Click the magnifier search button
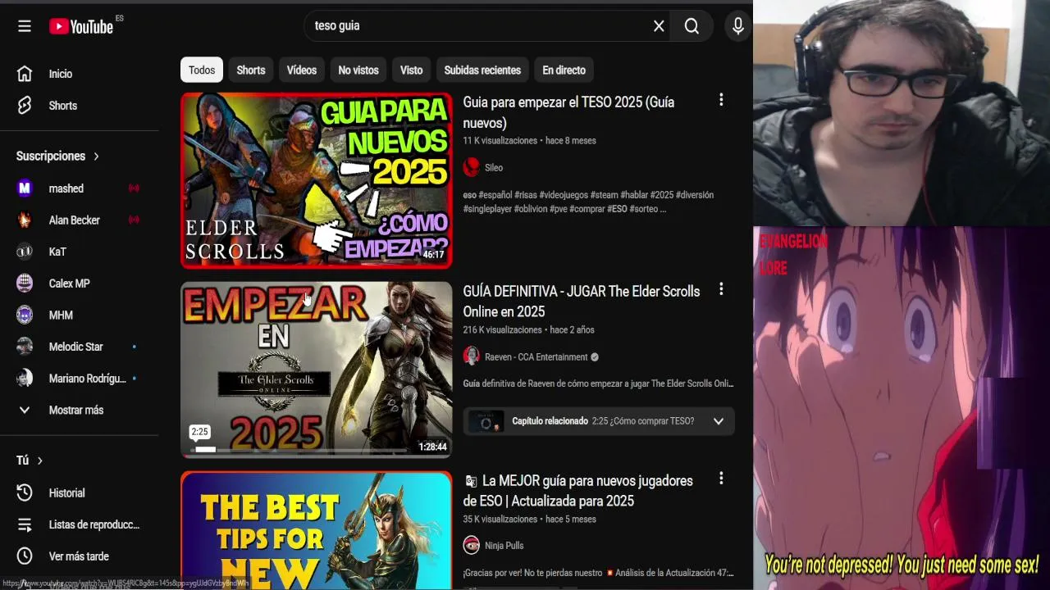 [x=692, y=26]
